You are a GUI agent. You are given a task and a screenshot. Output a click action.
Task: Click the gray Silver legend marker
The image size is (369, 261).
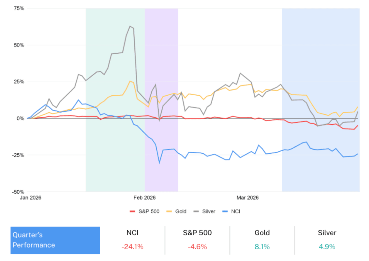[197, 211]
